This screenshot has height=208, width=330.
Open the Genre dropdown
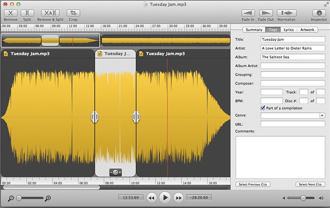[322, 116]
